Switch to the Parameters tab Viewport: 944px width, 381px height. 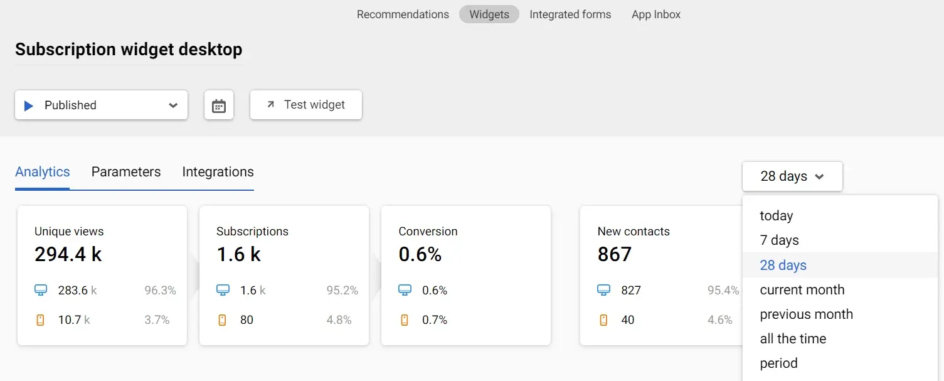click(x=125, y=171)
